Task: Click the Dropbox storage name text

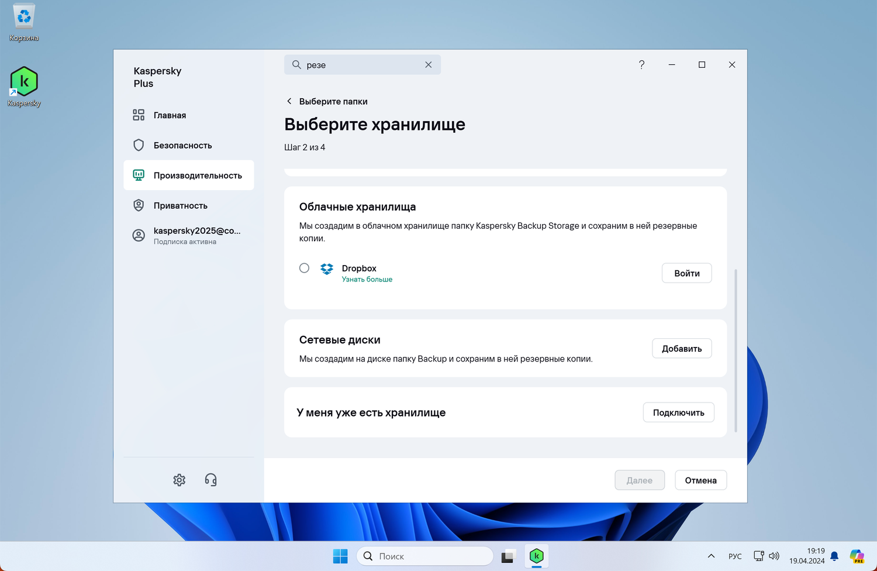Action: [359, 269]
